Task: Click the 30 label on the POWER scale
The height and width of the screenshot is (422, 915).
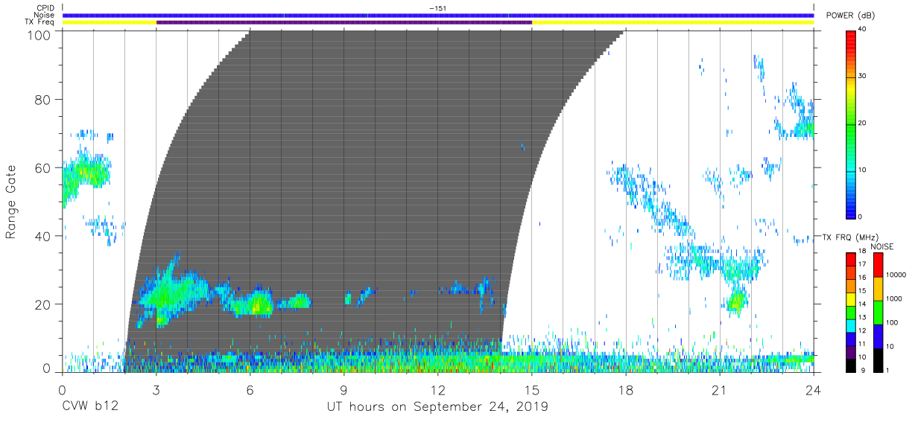Action: (x=862, y=76)
